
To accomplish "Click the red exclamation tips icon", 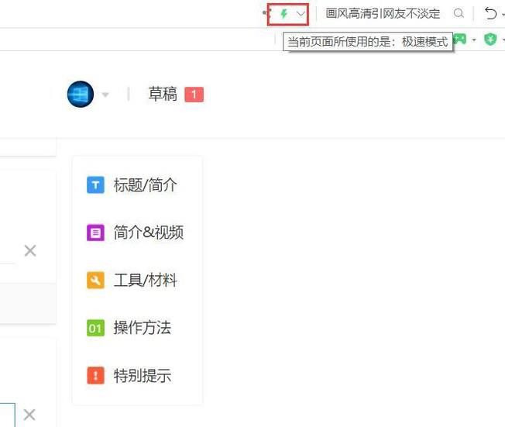I will click(95, 375).
